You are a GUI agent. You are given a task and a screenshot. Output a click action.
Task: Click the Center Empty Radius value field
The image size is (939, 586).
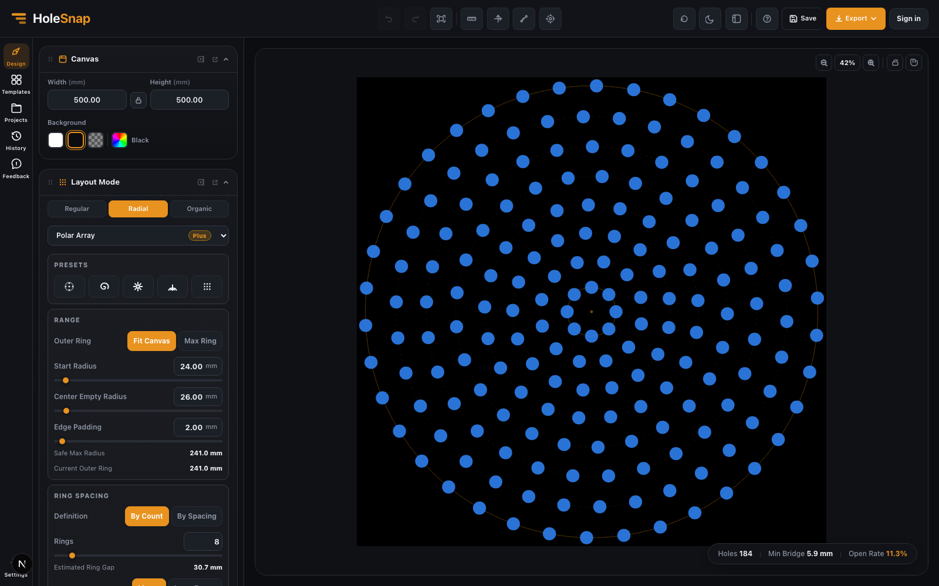click(198, 397)
